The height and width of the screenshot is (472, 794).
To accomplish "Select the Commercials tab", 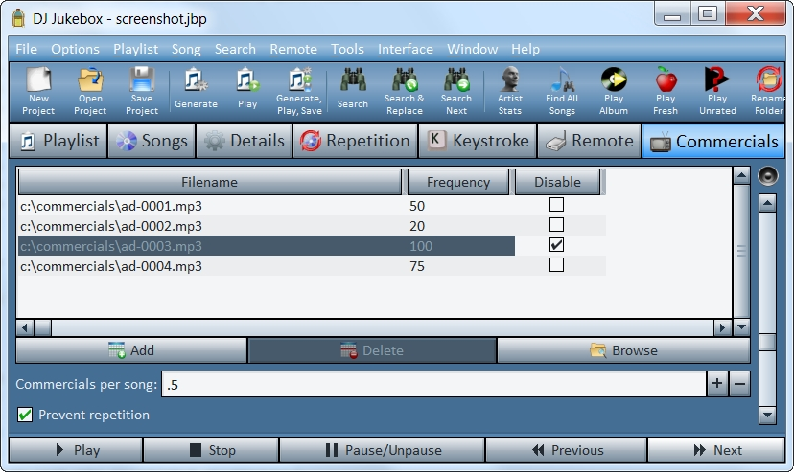I will pyautogui.click(x=713, y=142).
